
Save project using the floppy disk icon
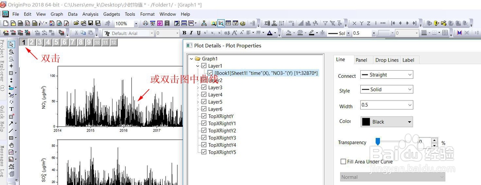(91, 23)
